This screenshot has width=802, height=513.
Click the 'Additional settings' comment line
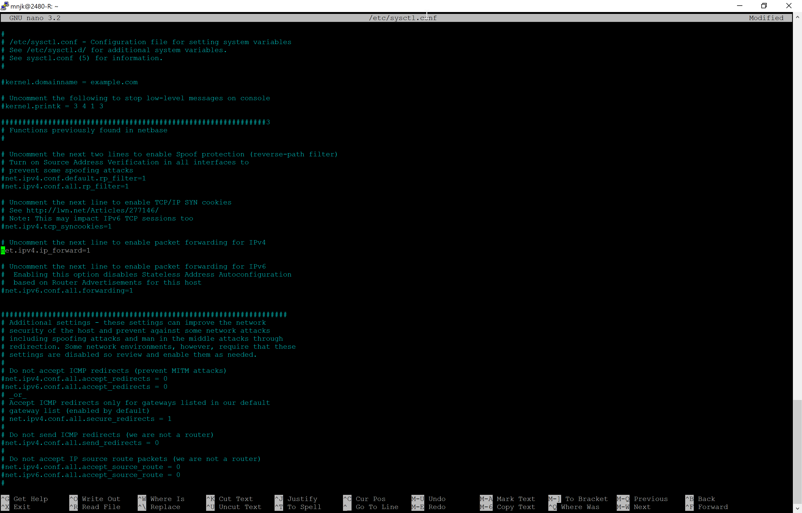click(x=134, y=322)
